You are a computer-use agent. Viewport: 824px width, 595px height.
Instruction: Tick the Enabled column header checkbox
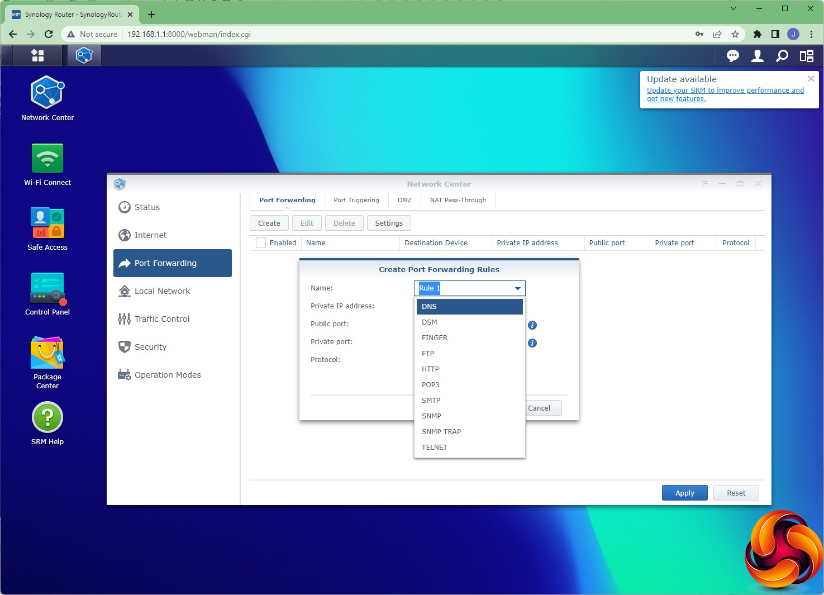(x=261, y=242)
